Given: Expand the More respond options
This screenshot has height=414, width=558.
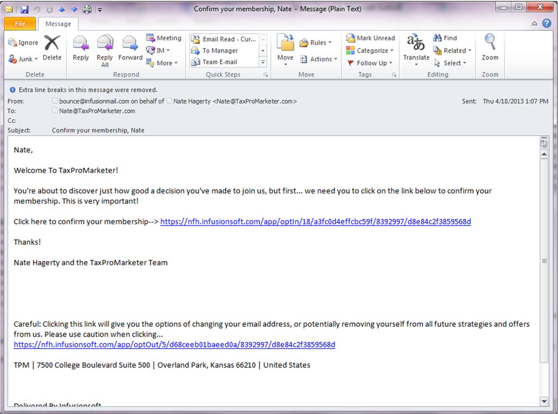Looking at the screenshot, I should pyautogui.click(x=162, y=63).
